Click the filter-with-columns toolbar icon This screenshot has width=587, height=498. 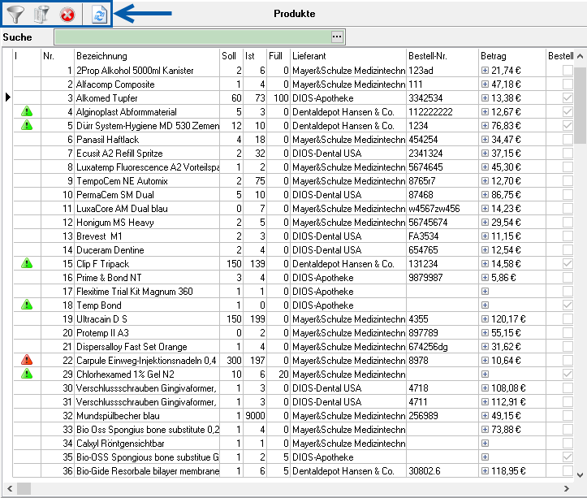coord(41,15)
